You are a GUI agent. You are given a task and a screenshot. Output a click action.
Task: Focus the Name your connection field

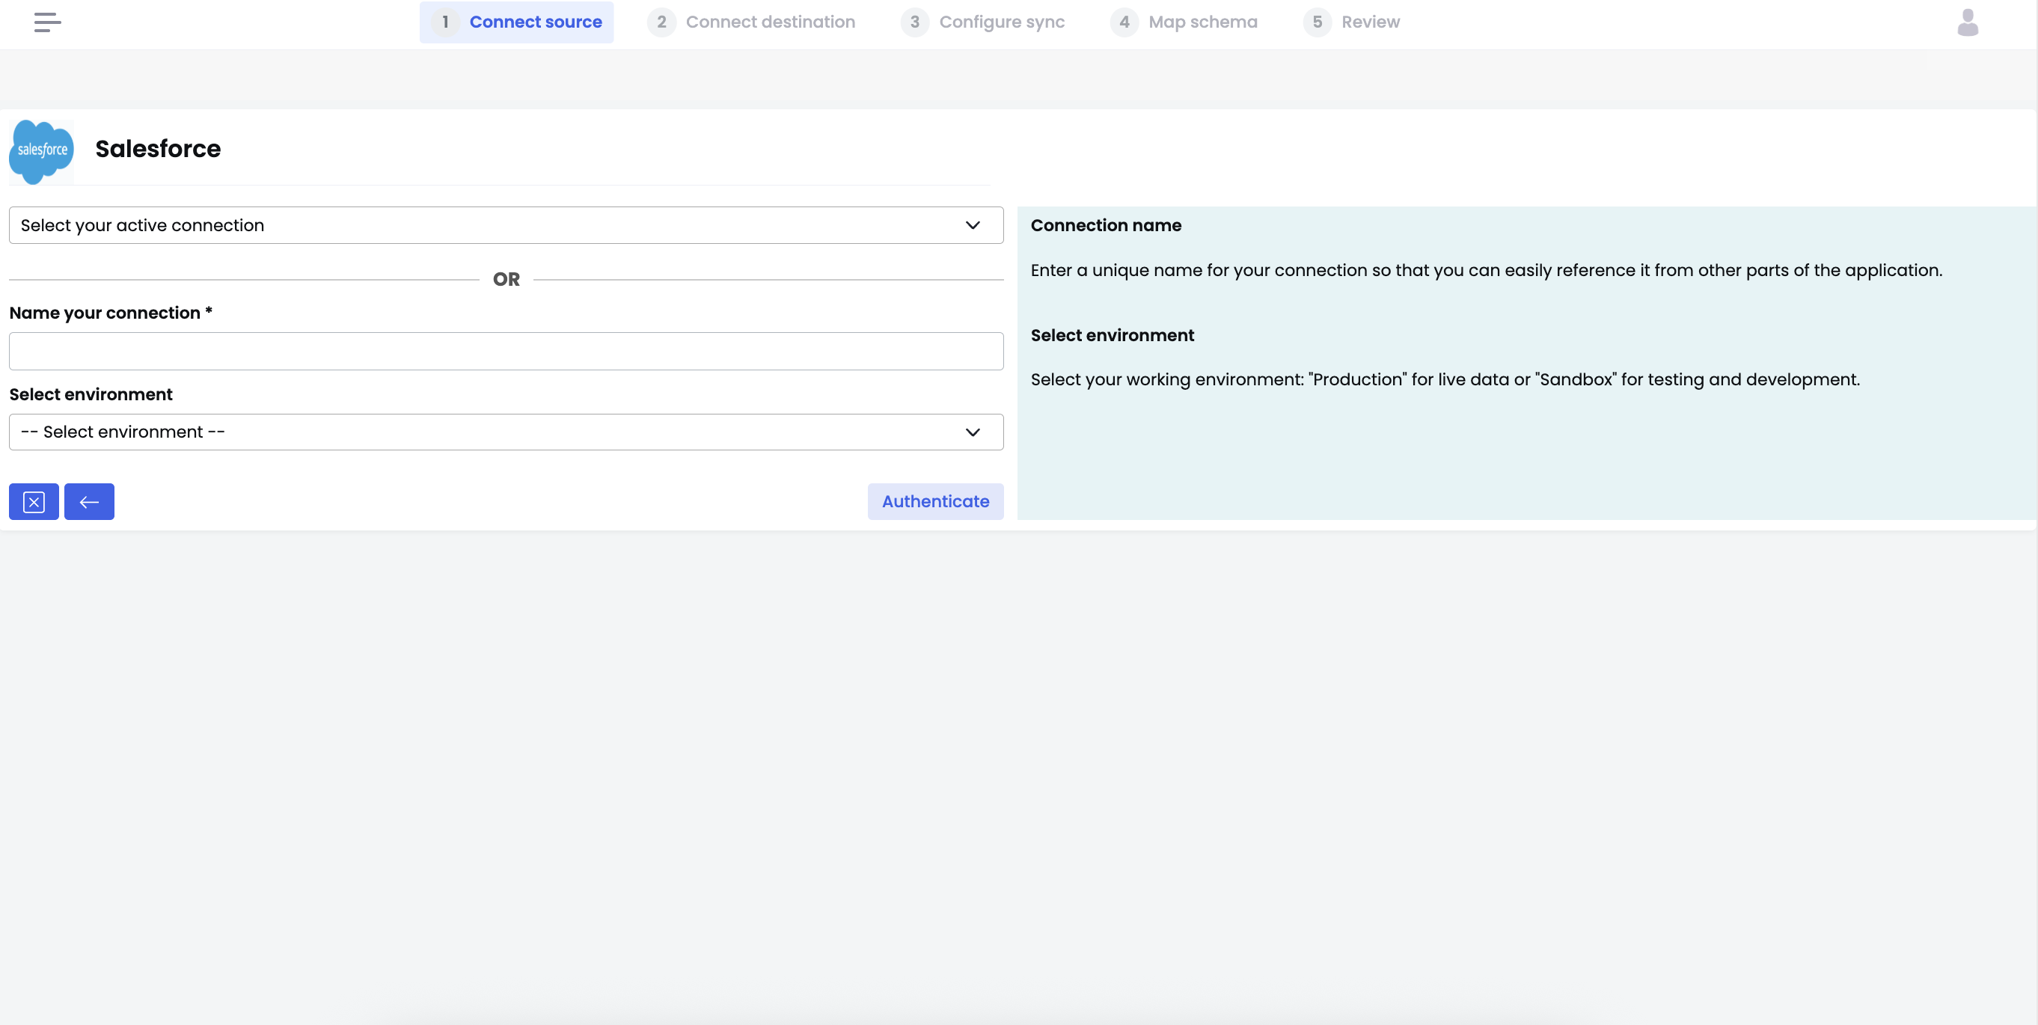click(x=507, y=351)
